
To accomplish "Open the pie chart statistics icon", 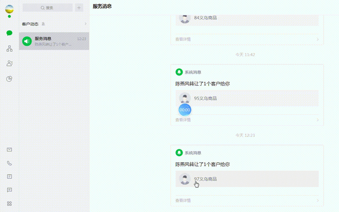I will coord(9,79).
